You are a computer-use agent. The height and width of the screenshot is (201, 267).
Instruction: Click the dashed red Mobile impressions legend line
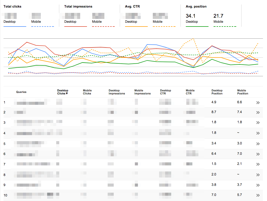pyautogui.click(x=103, y=27)
